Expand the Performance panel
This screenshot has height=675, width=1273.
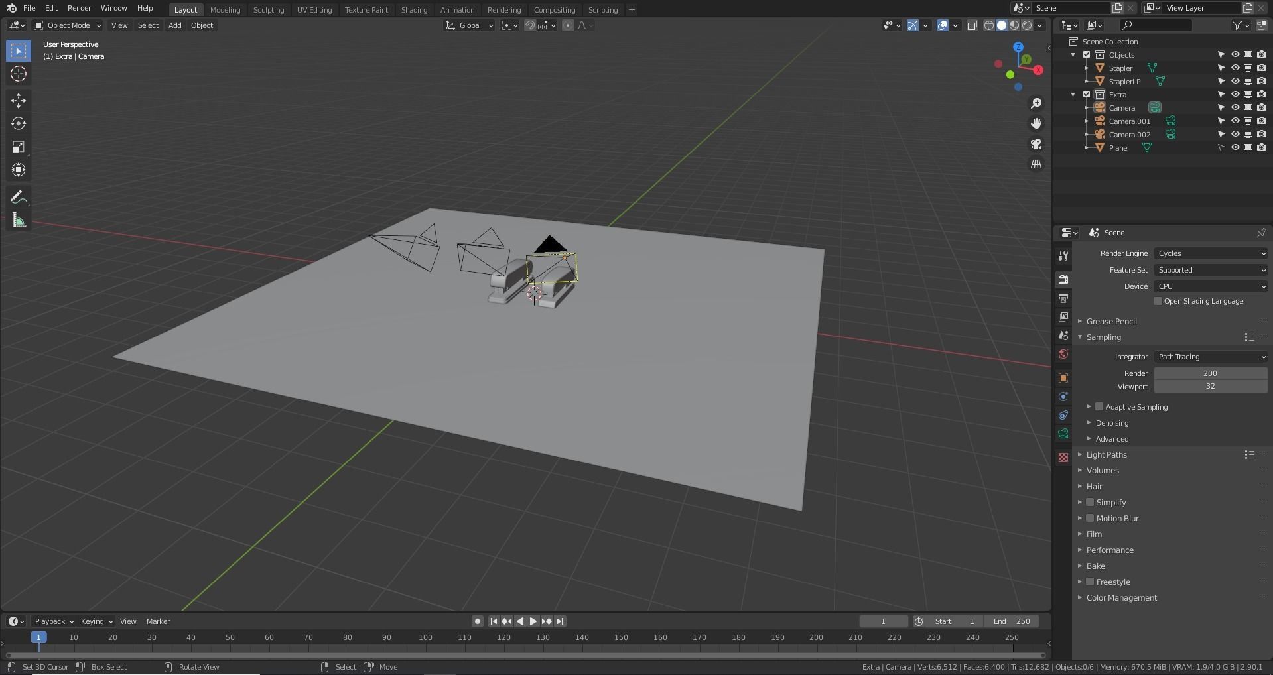pyautogui.click(x=1110, y=550)
